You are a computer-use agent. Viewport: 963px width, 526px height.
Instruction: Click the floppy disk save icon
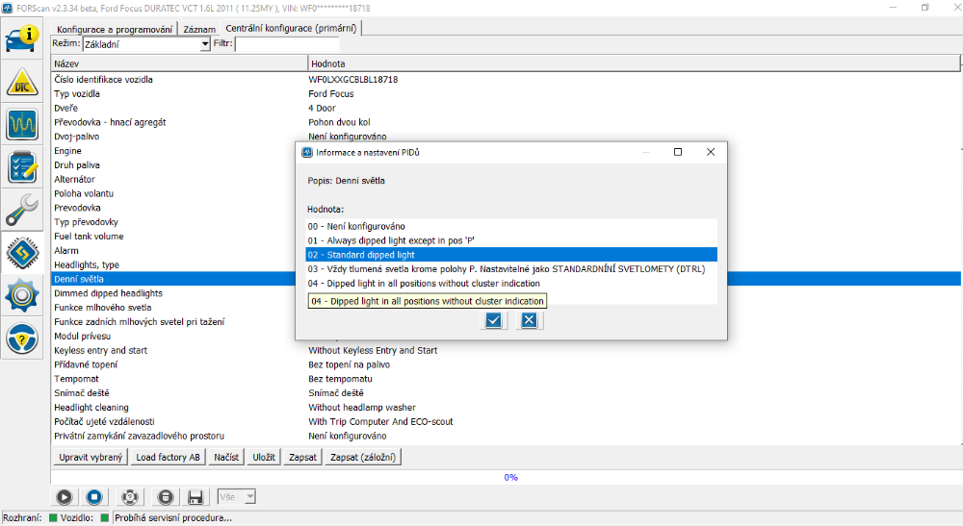point(195,497)
